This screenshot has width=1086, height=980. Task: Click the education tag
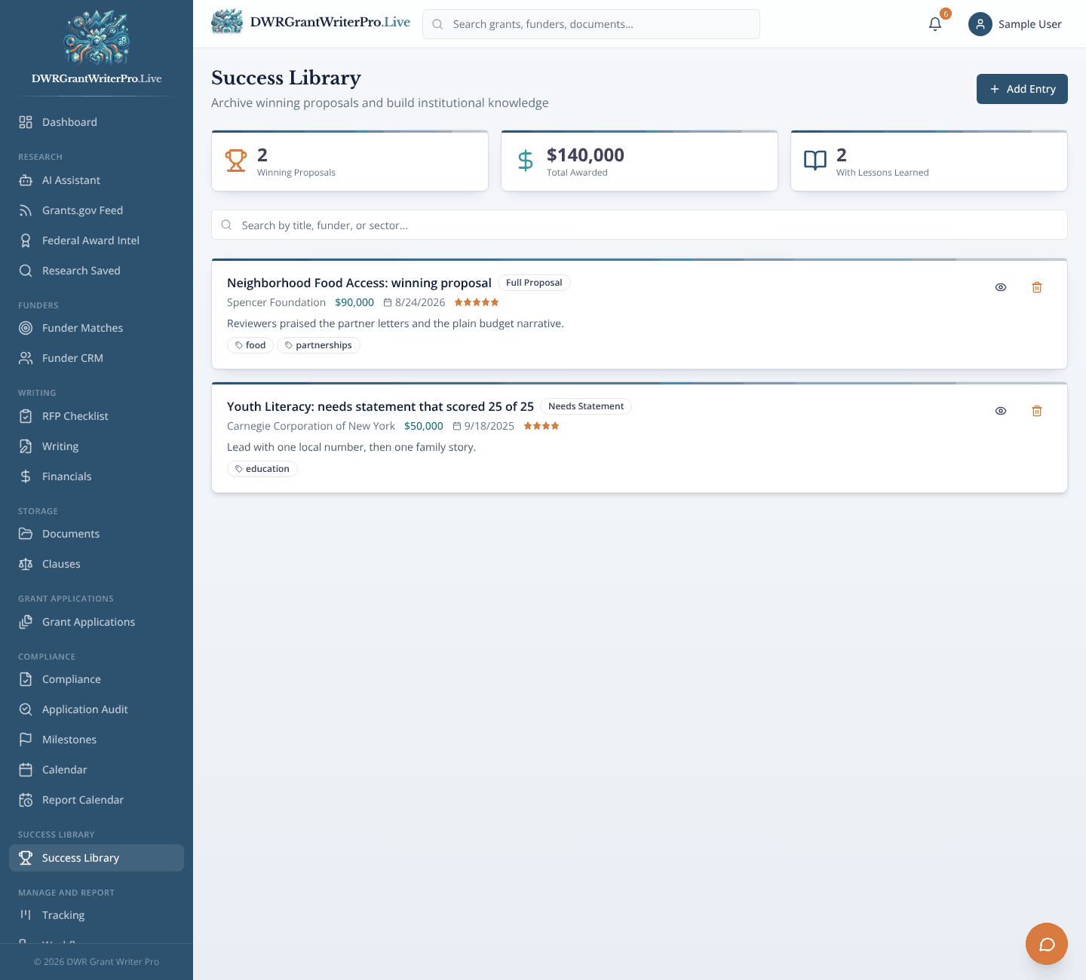coord(262,469)
